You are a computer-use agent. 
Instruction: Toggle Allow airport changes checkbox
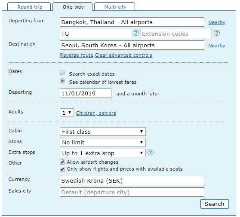62,162
